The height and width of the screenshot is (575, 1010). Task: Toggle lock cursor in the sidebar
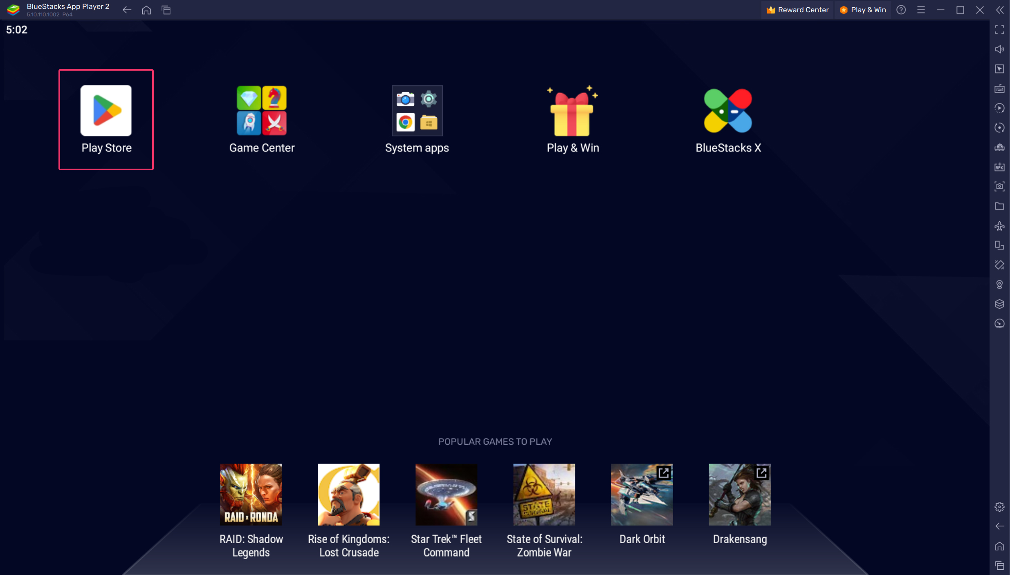999,69
